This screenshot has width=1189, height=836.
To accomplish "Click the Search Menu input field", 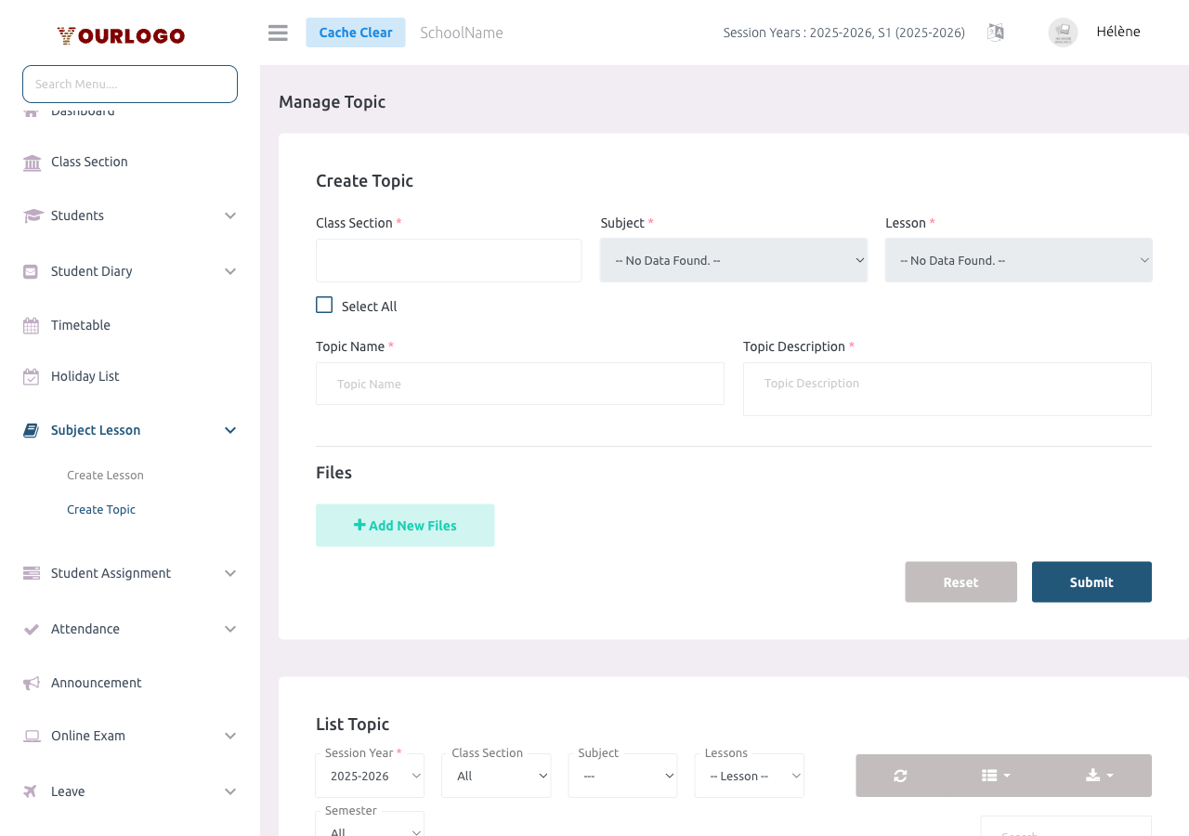I will tap(129, 84).
